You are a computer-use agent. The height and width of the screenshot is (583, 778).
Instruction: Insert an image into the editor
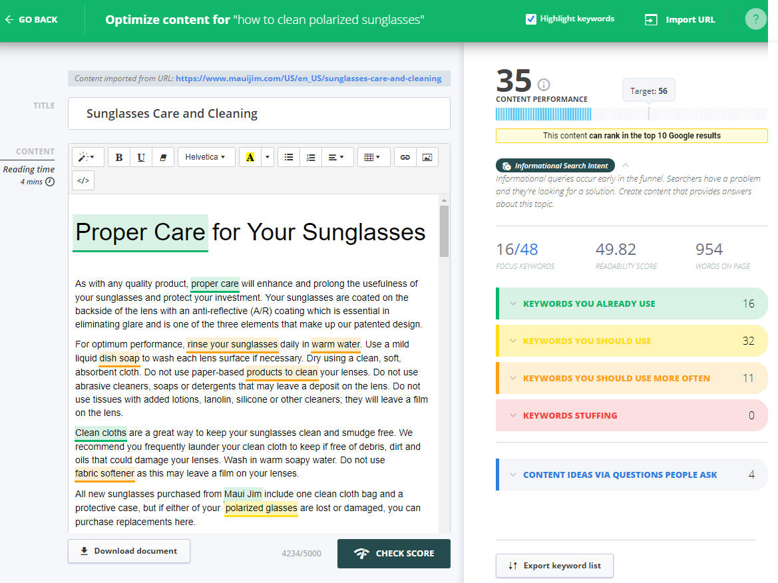click(427, 156)
